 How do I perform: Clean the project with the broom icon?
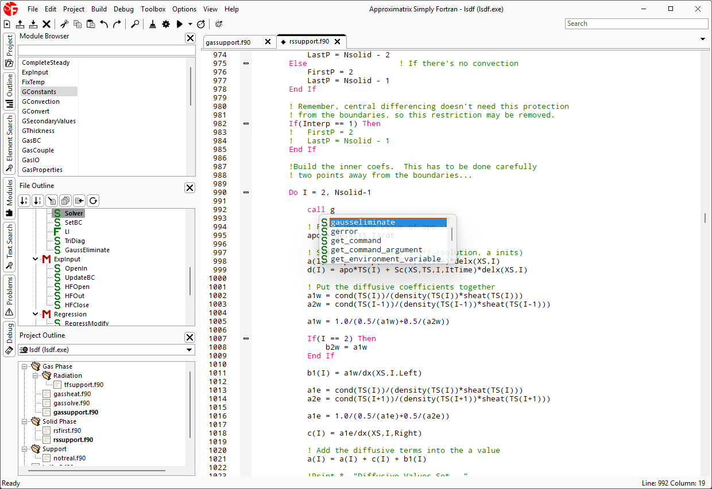coord(153,24)
